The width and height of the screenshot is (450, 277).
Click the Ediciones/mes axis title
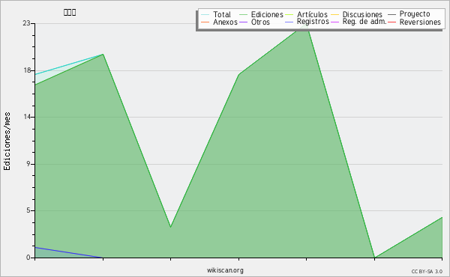[7, 141]
